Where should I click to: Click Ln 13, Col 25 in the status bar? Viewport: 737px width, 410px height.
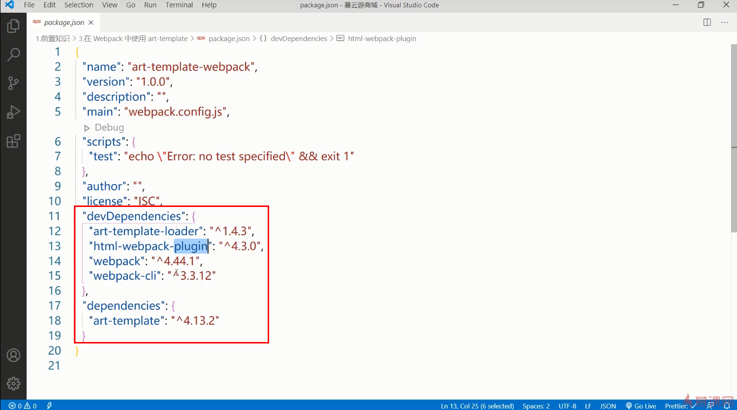click(x=477, y=406)
